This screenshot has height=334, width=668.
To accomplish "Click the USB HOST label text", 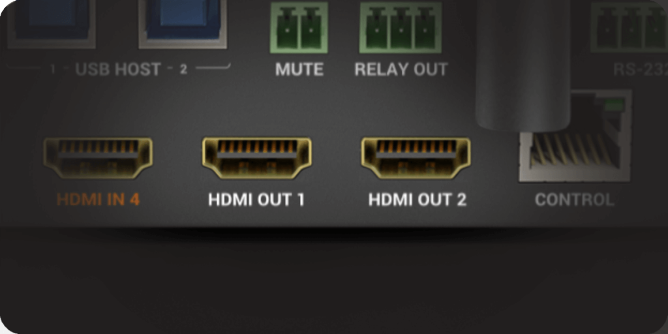I will pos(118,69).
